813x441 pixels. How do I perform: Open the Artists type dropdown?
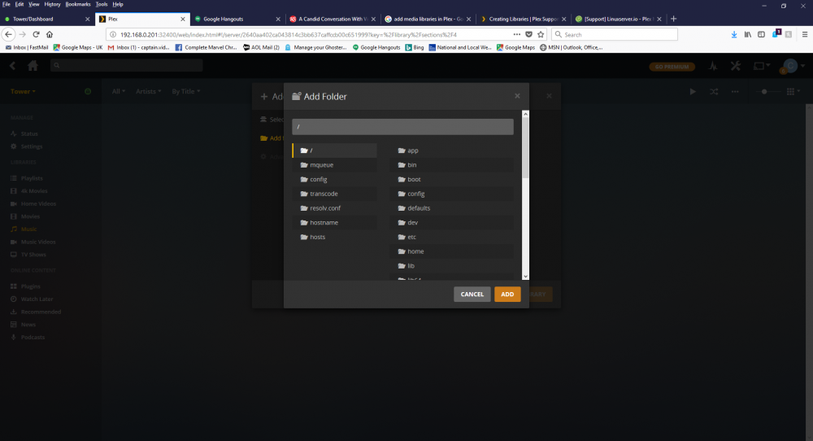click(x=148, y=91)
